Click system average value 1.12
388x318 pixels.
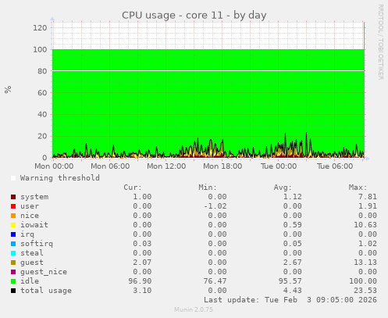293,197
